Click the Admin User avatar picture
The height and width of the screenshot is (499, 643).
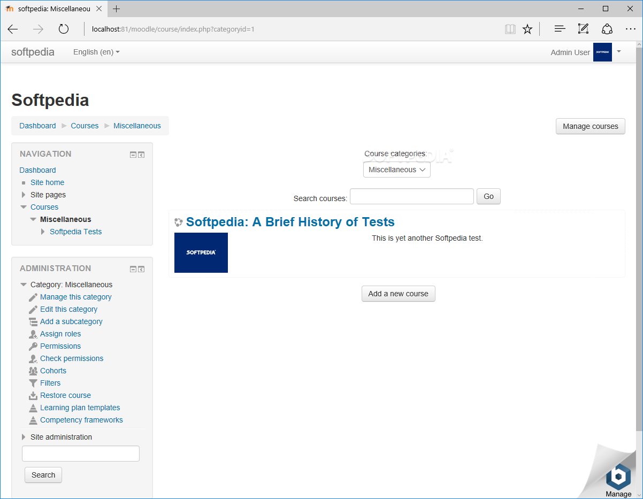point(602,52)
